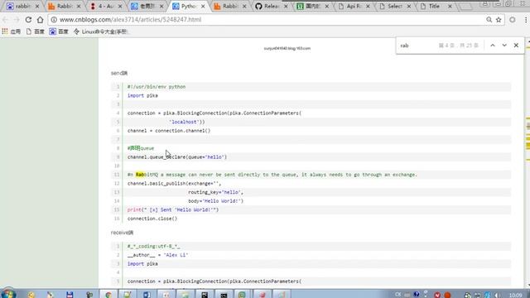This screenshot has height=298, width=530.
Task: Click the taskbar clock
Action: [516, 296]
